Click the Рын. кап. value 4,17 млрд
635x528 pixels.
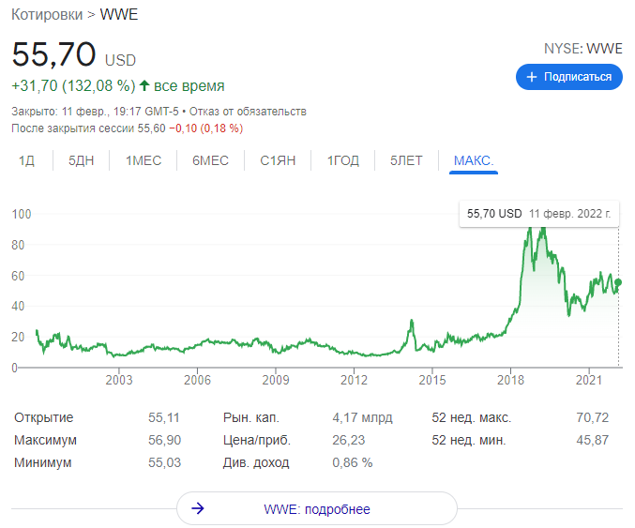(x=362, y=417)
